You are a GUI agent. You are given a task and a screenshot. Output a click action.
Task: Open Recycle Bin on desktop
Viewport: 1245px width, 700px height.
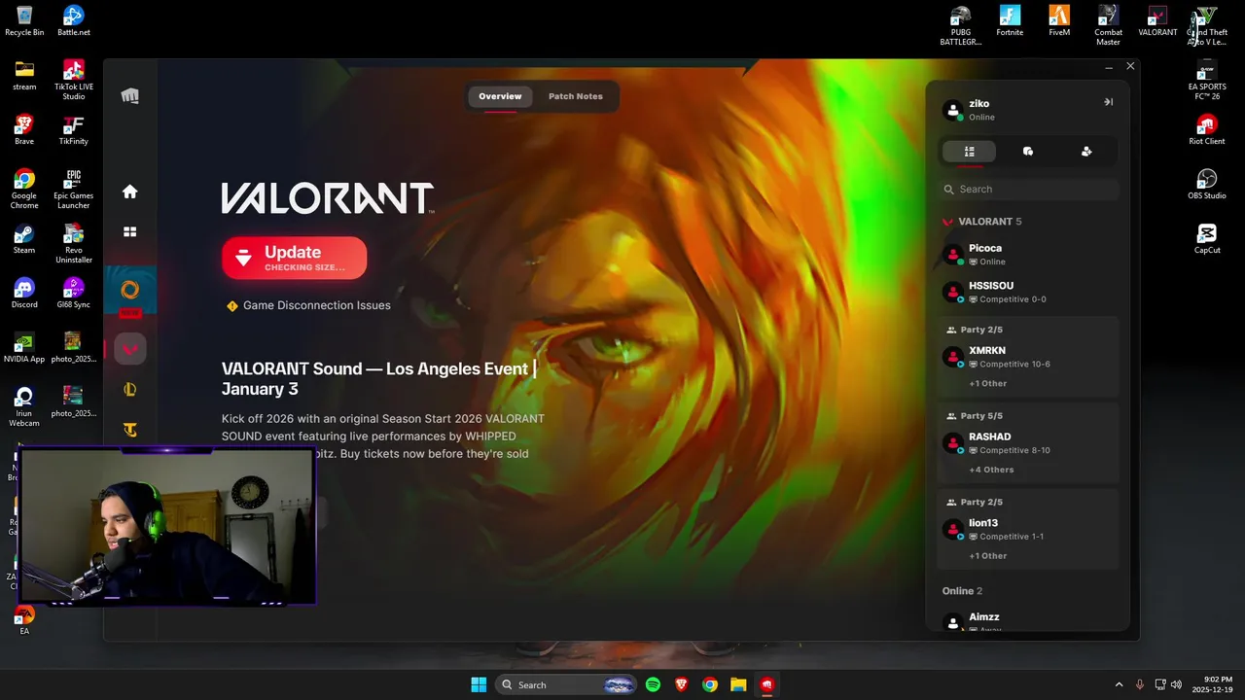[24, 20]
